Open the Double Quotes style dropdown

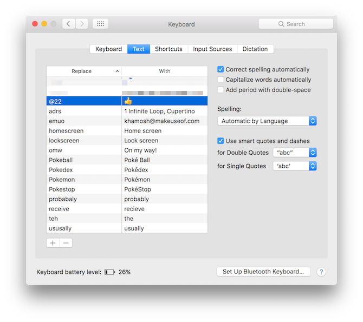pos(295,153)
